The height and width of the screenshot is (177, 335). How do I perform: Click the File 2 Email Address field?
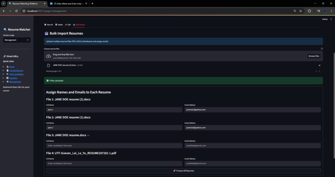click(253, 128)
